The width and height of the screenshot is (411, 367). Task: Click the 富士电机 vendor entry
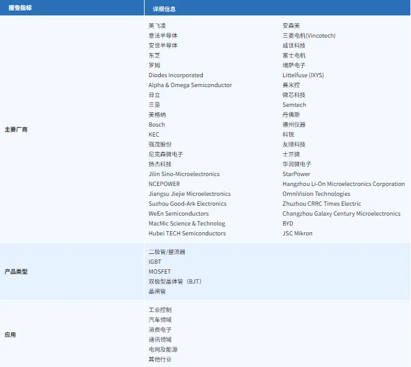point(294,56)
